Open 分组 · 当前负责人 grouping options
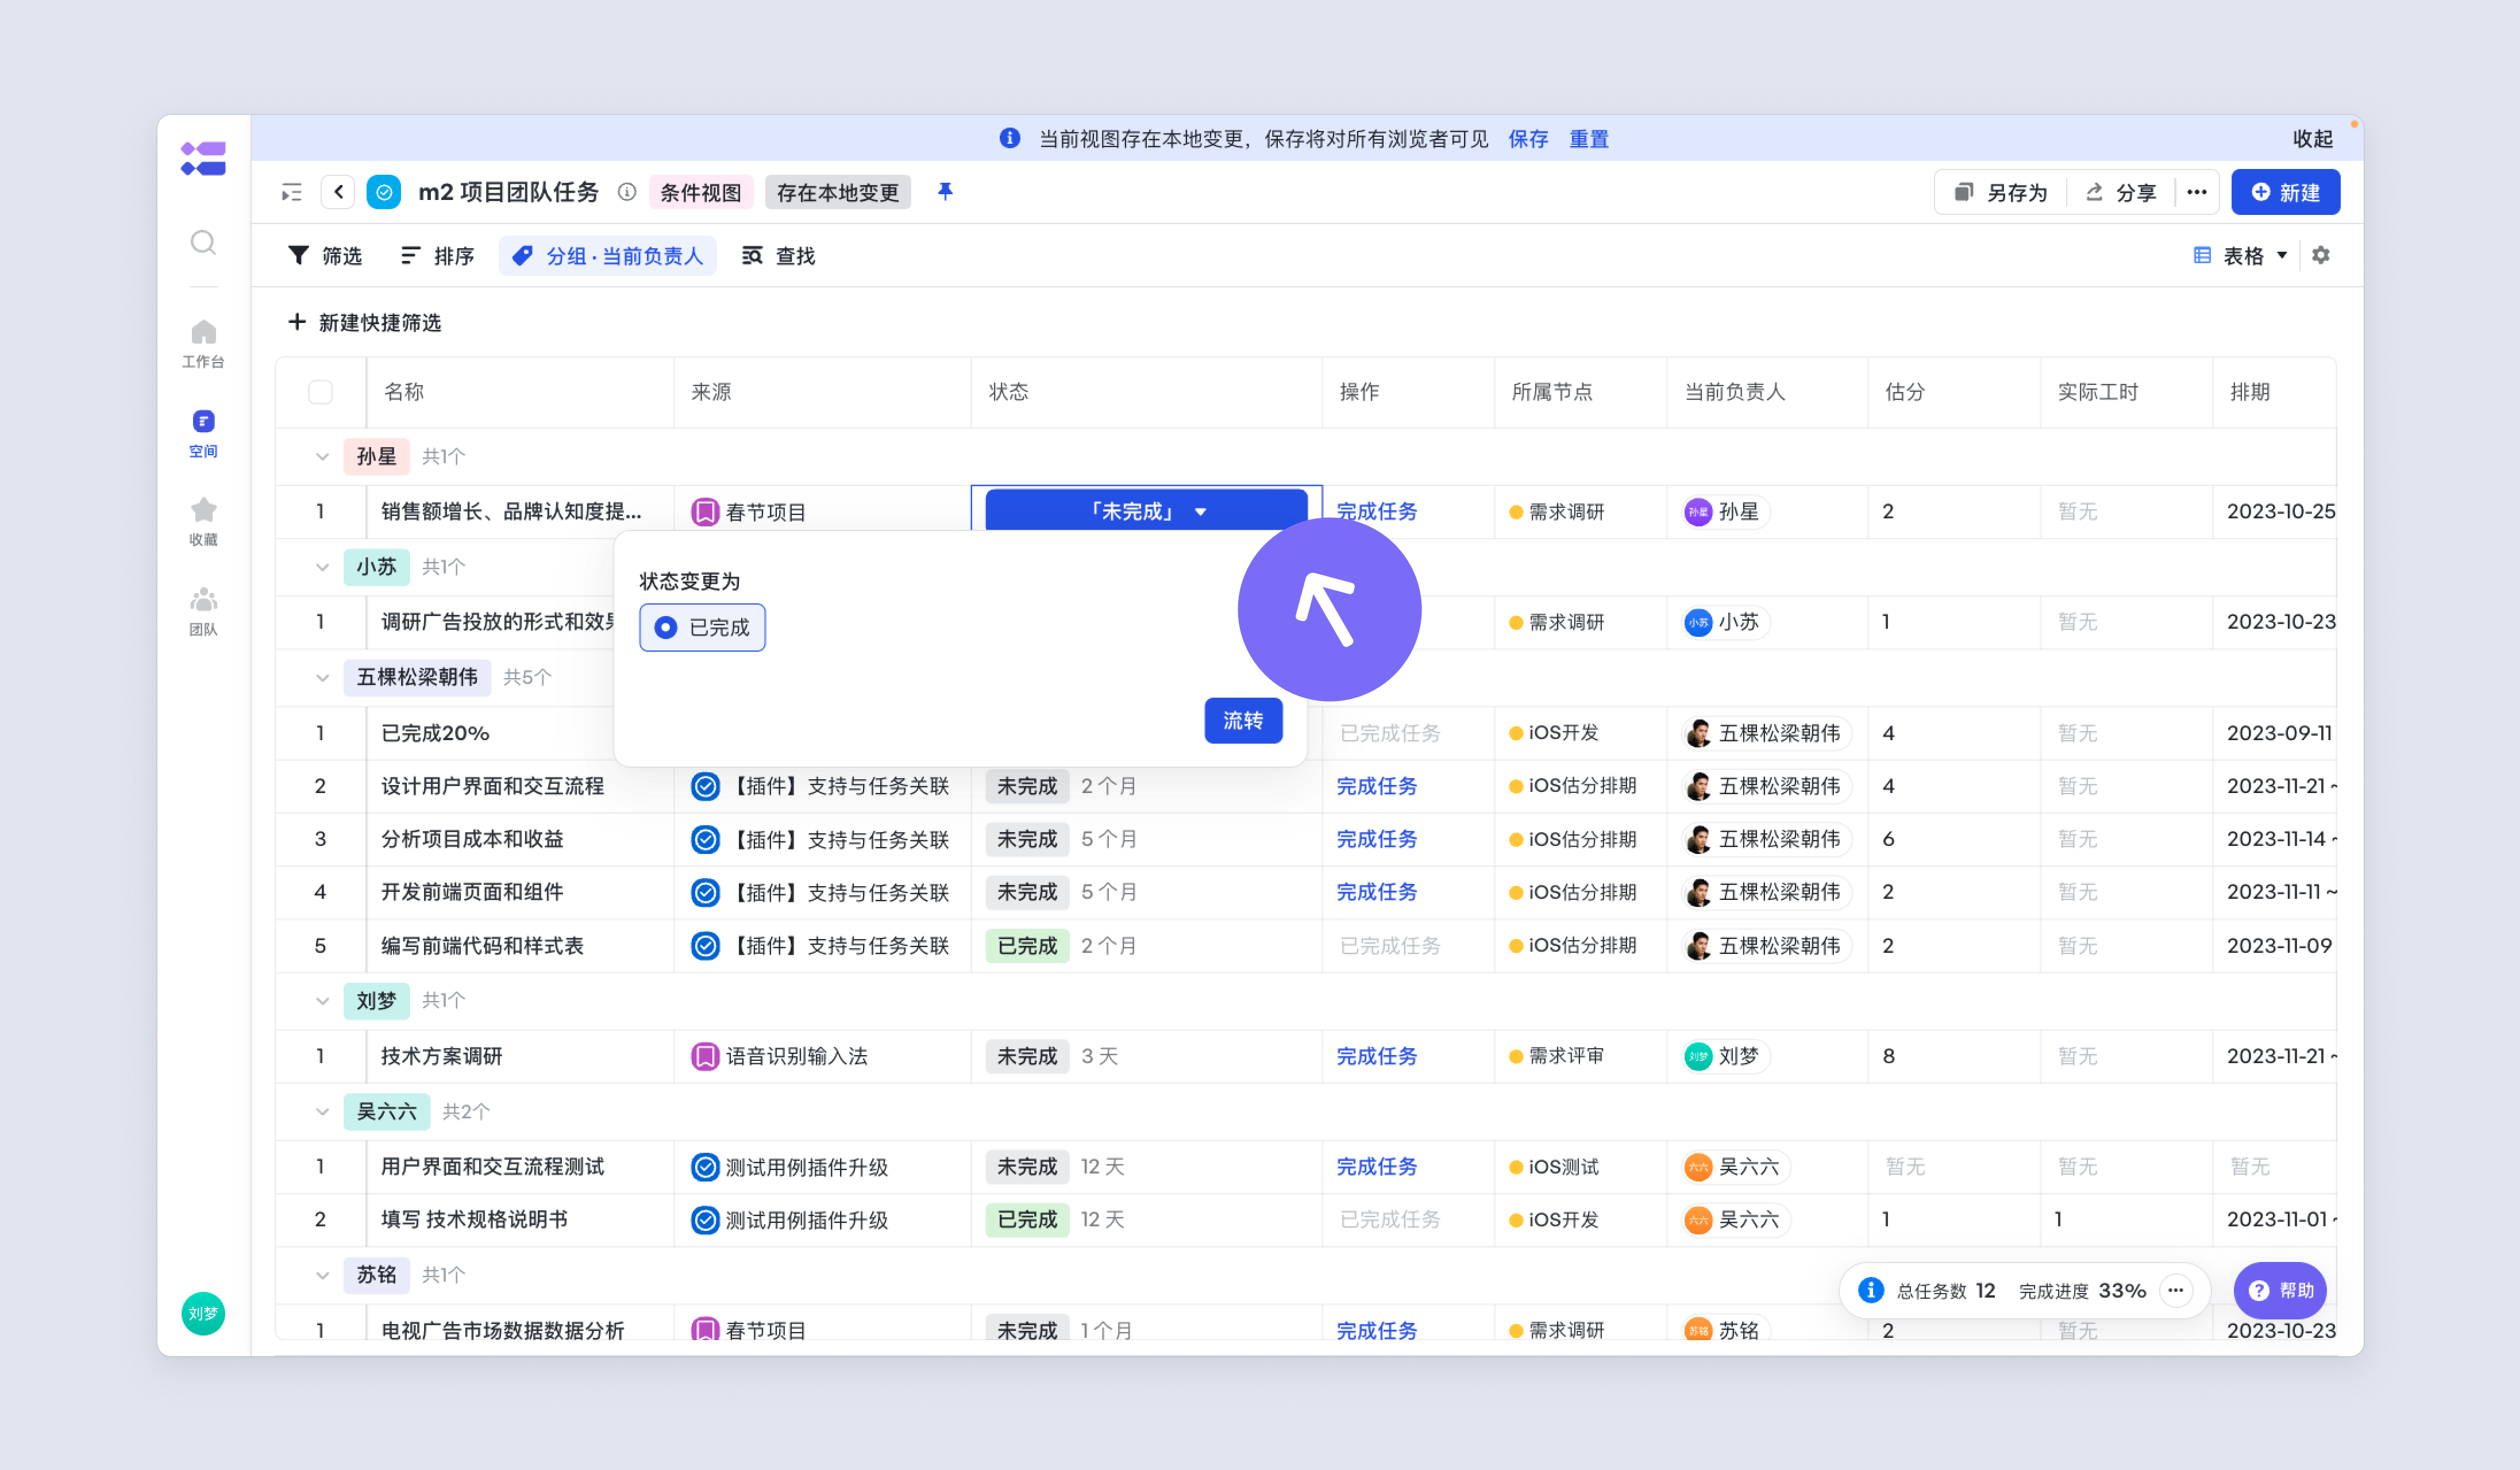The height and width of the screenshot is (1470, 2520). click(607, 256)
